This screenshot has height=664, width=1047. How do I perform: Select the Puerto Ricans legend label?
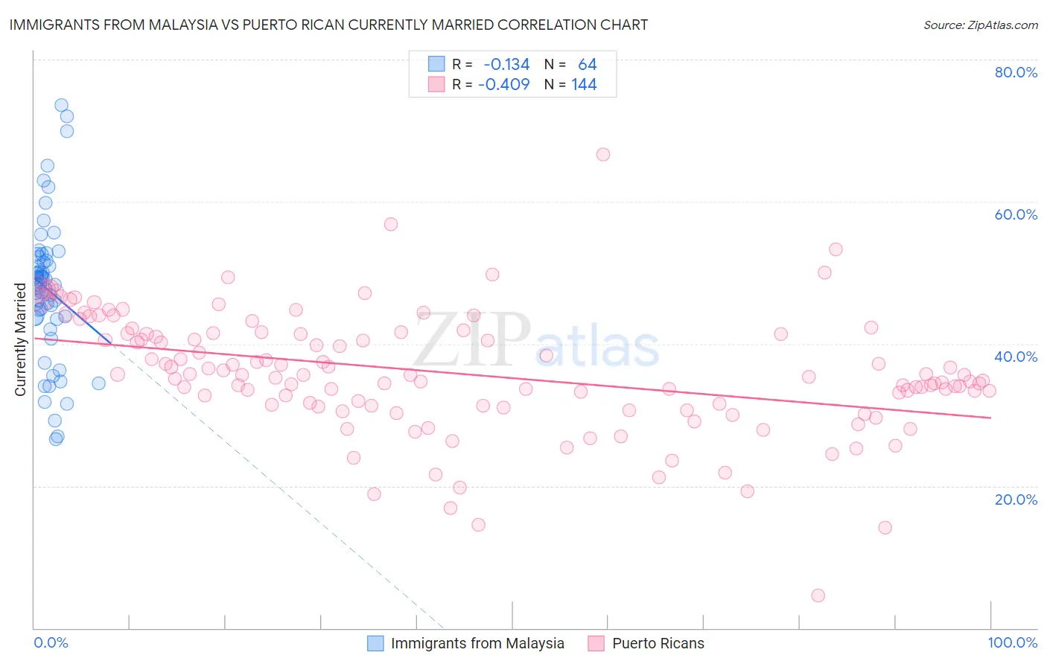tap(658, 643)
